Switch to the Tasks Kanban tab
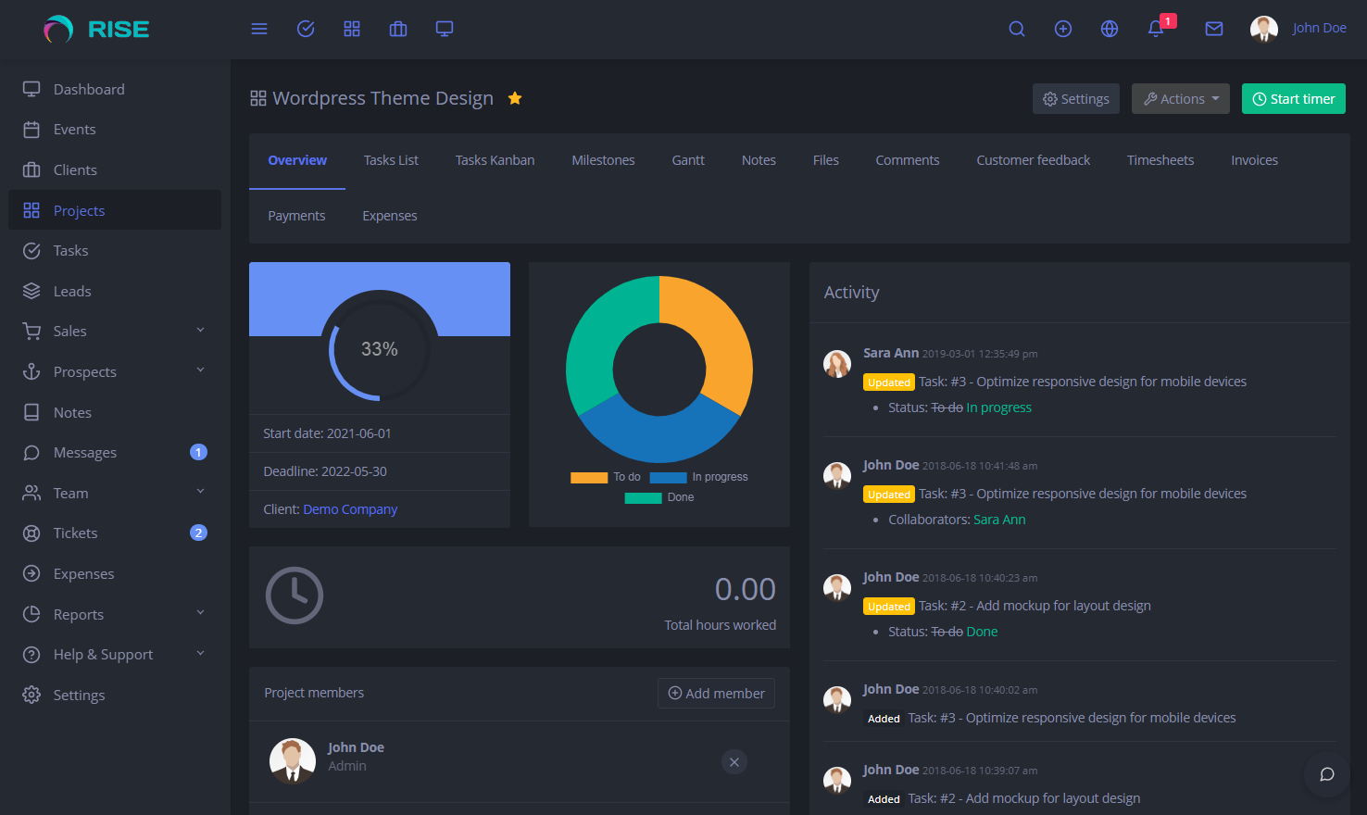The width and height of the screenshot is (1367, 815). [495, 159]
